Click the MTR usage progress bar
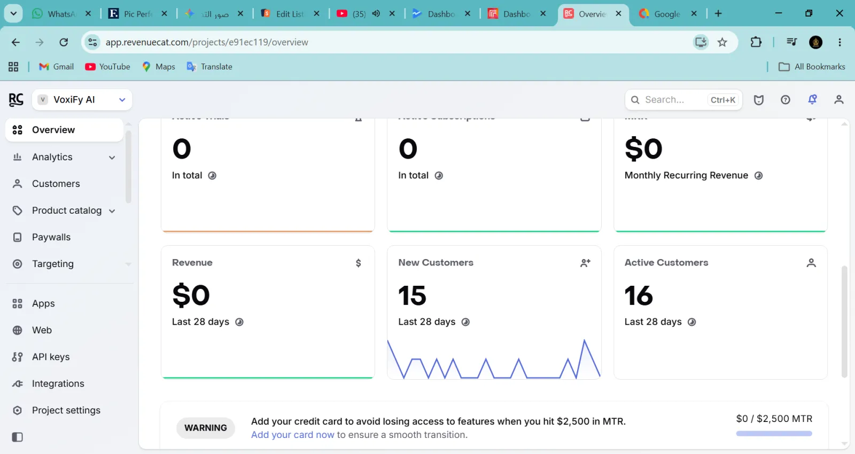Screen dimensions: 855x454 (x=774, y=434)
